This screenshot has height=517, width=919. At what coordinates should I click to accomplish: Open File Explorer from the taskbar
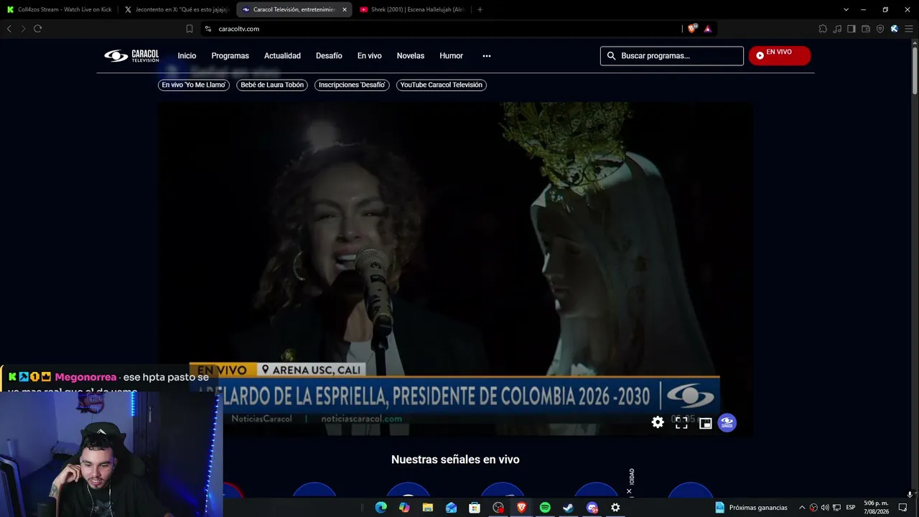tap(428, 508)
